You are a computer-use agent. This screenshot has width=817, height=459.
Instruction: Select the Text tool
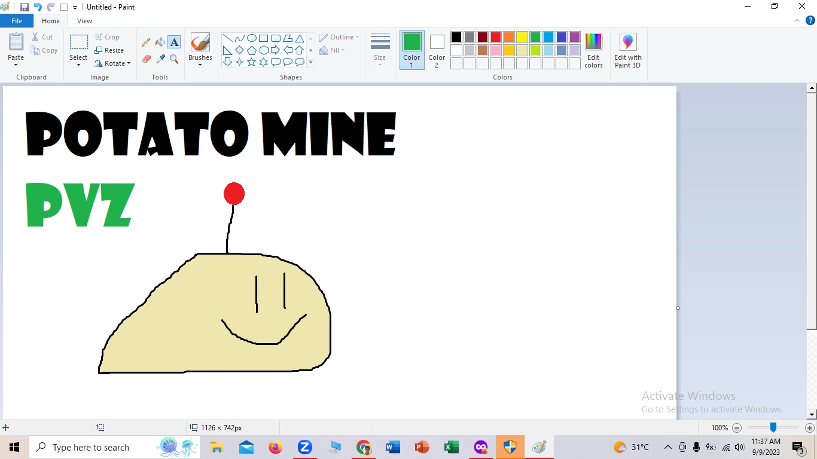(174, 42)
